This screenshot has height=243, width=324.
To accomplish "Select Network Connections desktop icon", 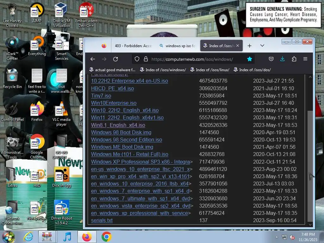I will click(x=12, y=212).
